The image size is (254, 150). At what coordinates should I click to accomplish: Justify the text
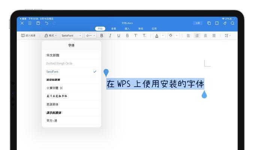pyautogui.click(x=214, y=36)
